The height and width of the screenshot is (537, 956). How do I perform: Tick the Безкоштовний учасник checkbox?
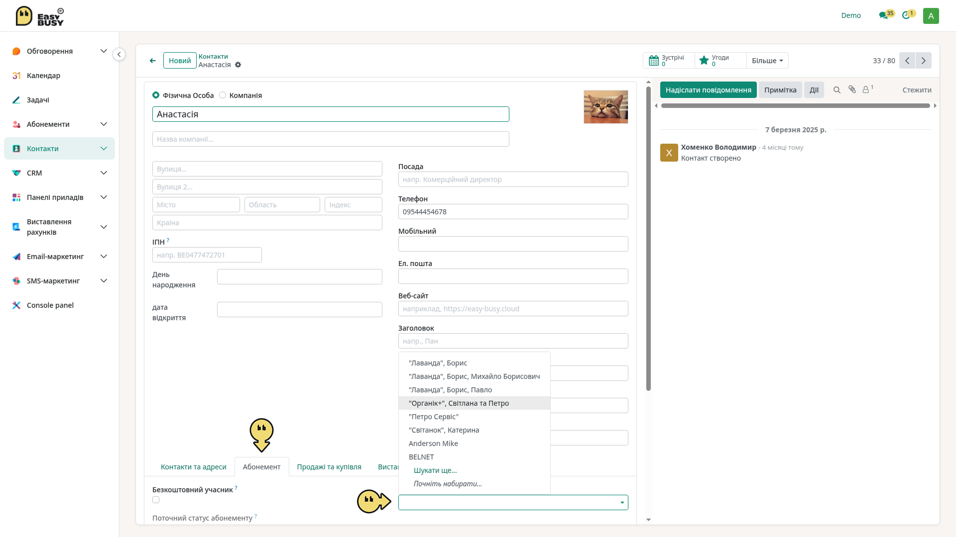point(156,500)
